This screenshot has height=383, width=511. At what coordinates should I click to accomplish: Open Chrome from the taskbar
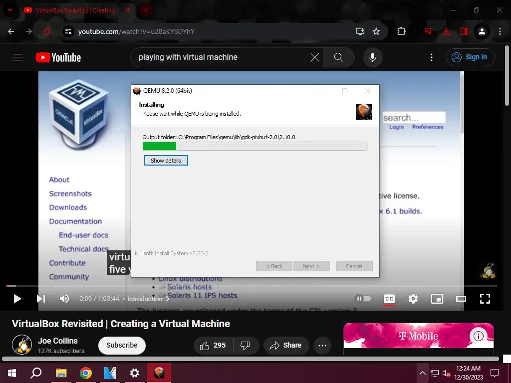pos(86,373)
